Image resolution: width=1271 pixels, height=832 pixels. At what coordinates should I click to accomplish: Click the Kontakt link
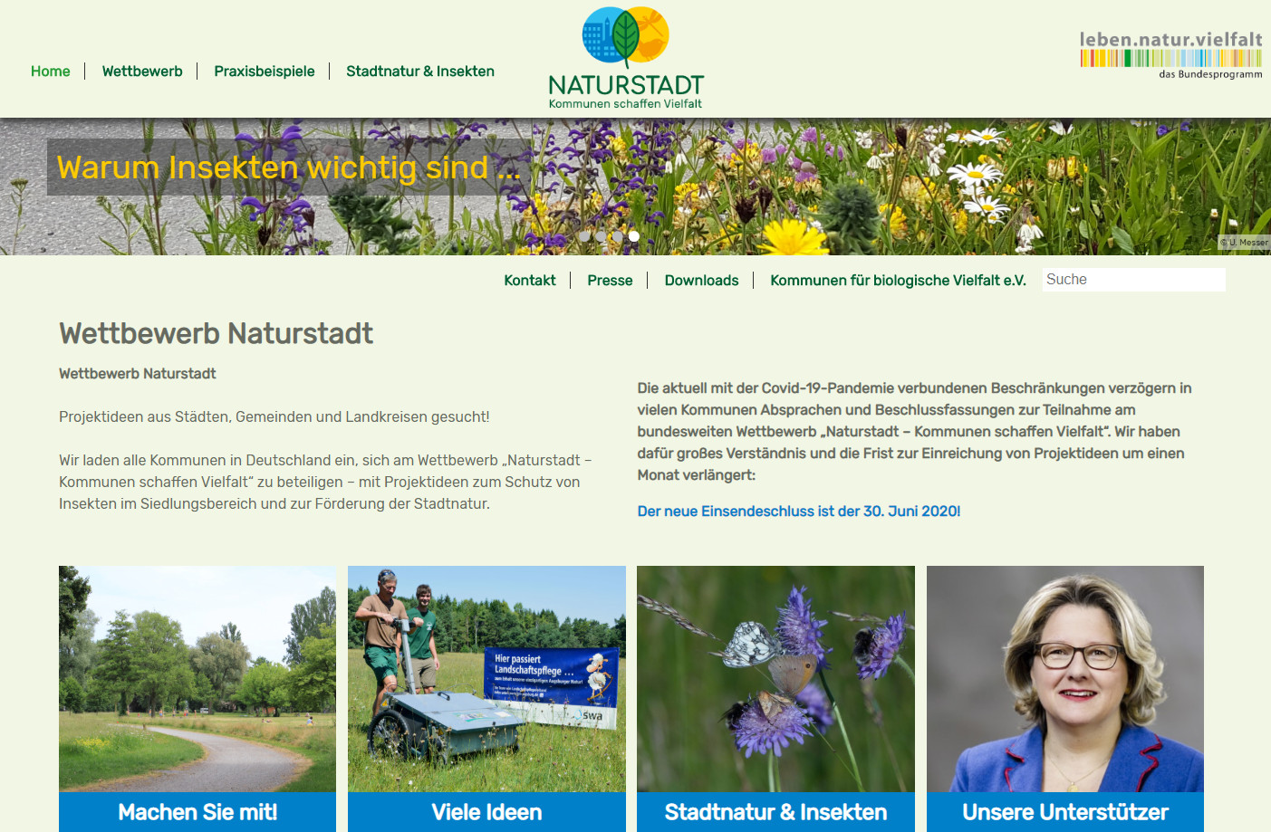click(530, 281)
